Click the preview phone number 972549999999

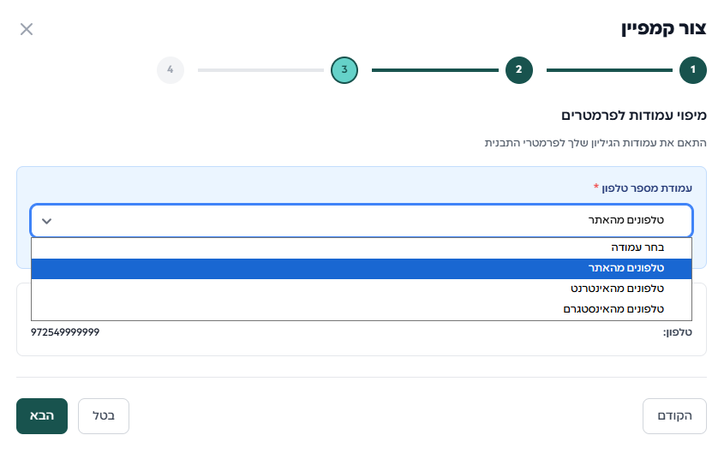64,332
